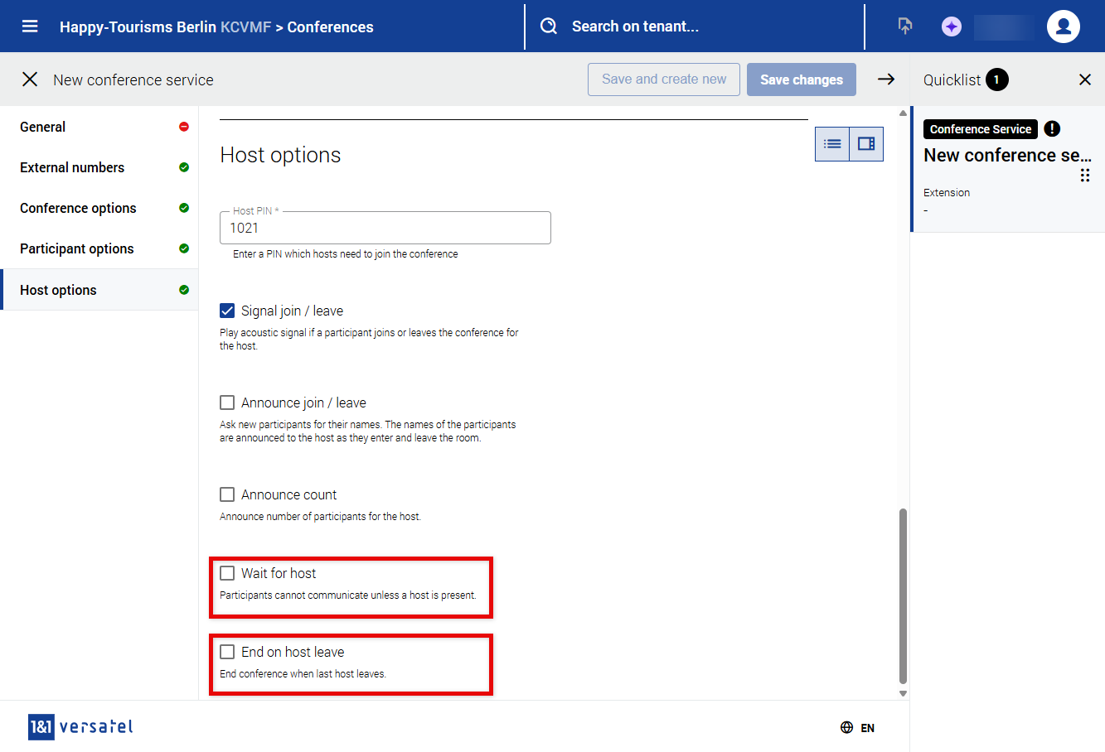Enable Announce join / leave option
The image size is (1105, 752).
coord(227,403)
